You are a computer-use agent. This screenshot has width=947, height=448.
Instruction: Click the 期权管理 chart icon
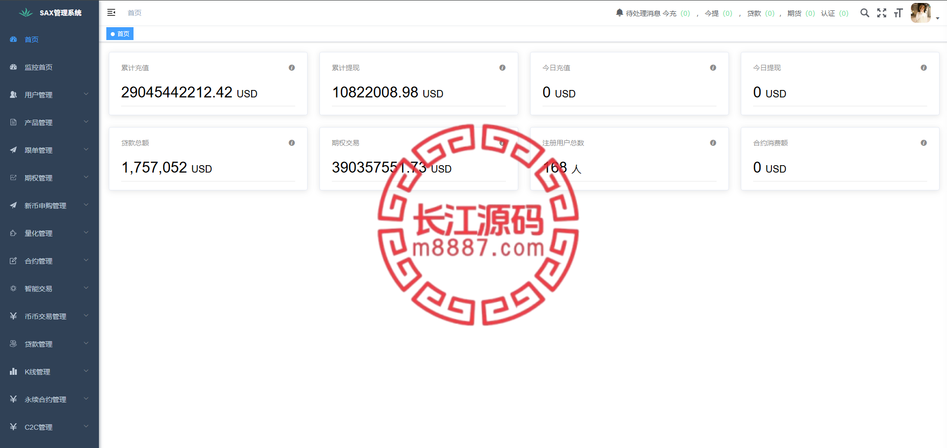(x=13, y=178)
